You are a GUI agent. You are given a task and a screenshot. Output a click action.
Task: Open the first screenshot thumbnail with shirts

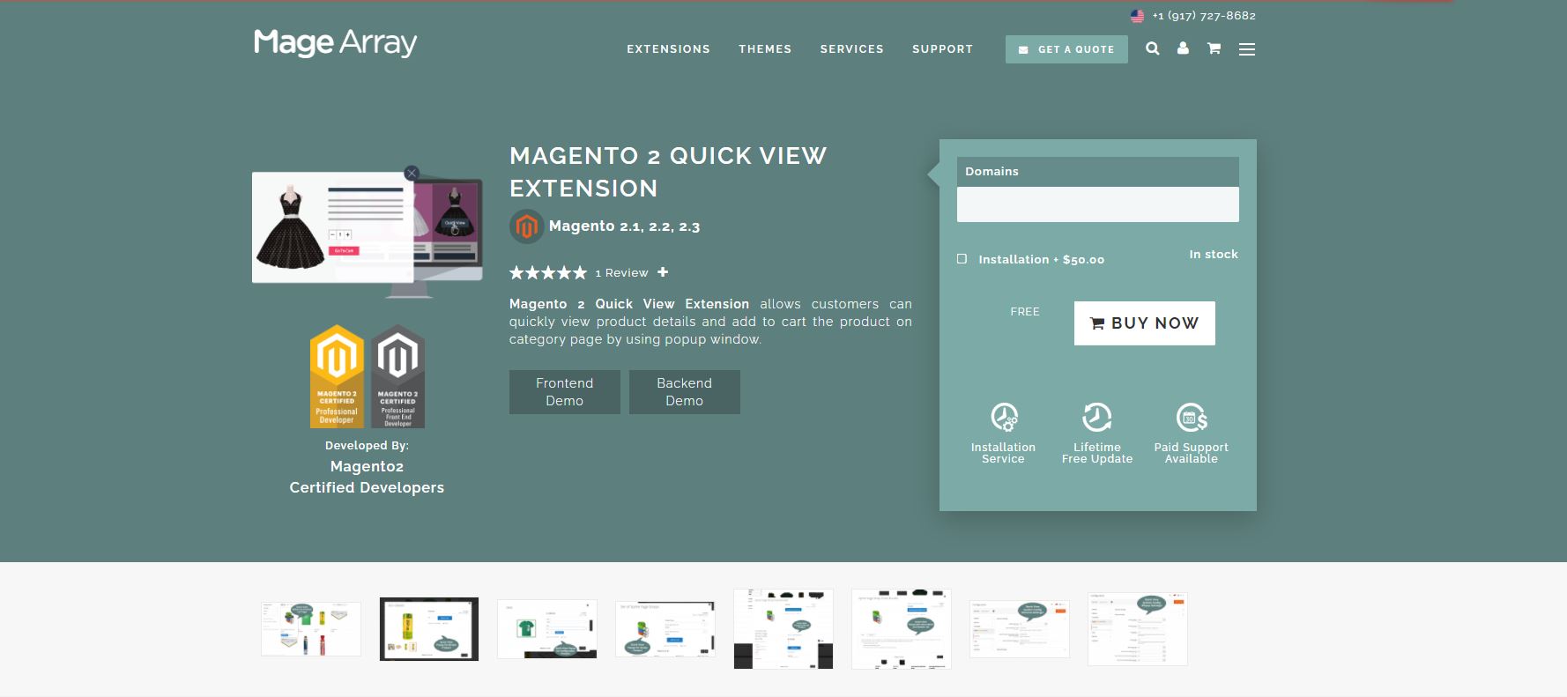(311, 629)
